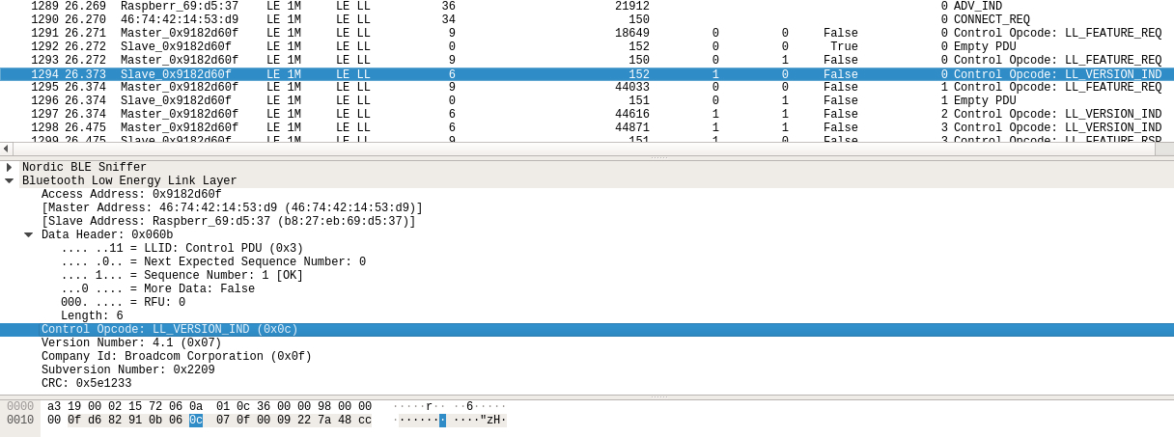This screenshot has width=1174, height=437.
Task: Expand the Nordic BLE Sniffer tree node
Action: point(10,168)
